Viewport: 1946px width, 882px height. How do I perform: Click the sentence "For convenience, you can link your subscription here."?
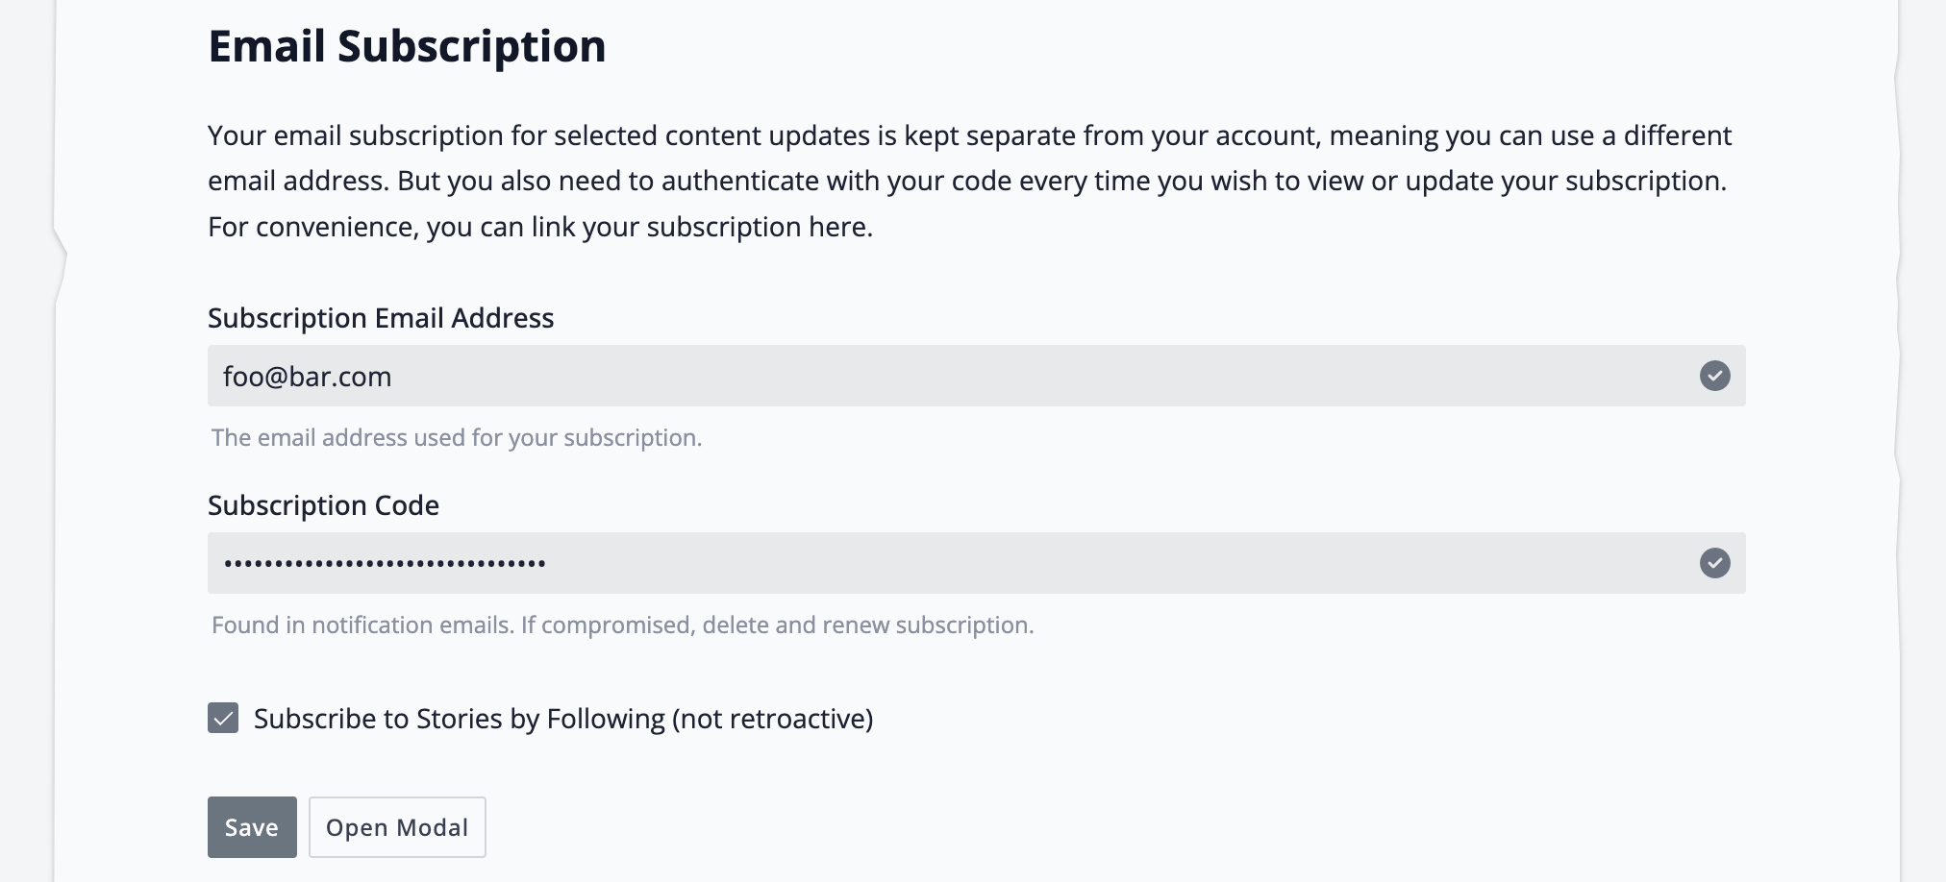click(540, 227)
